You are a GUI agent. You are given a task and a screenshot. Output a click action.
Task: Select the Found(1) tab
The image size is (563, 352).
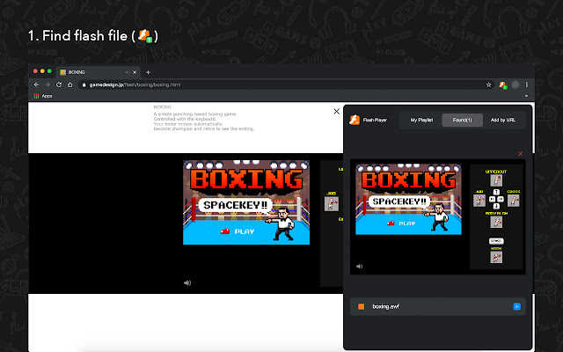click(461, 120)
